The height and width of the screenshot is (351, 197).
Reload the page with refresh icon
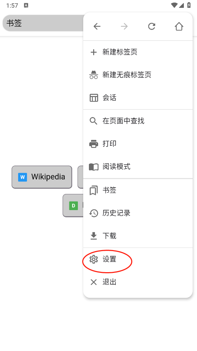pyautogui.click(x=151, y=26)
